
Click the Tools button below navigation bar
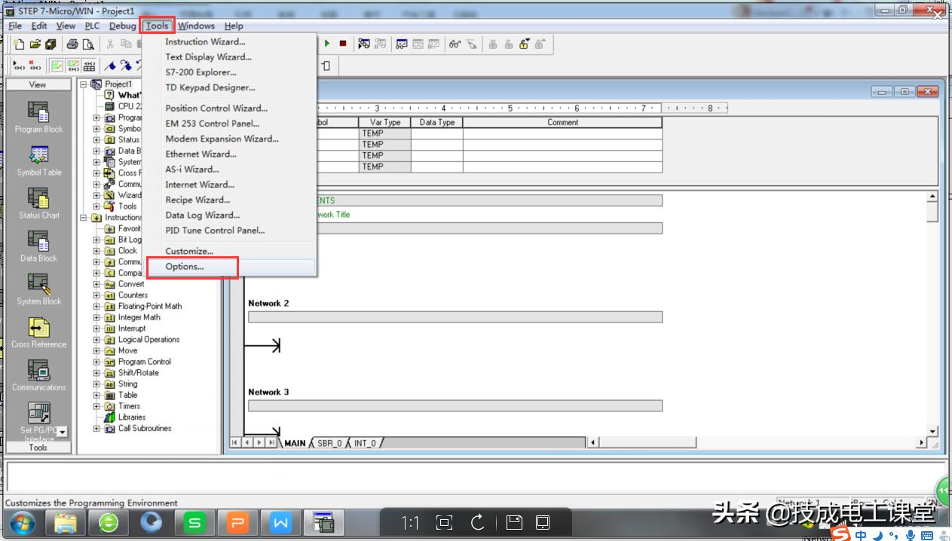pos(38,447)
